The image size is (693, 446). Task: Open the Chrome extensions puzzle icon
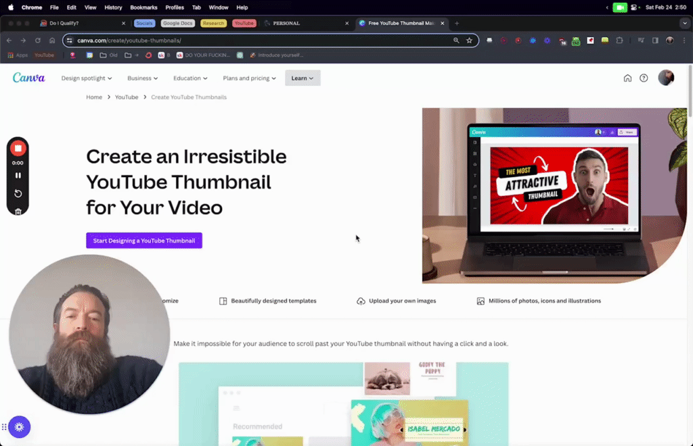[x=619, y=40]
